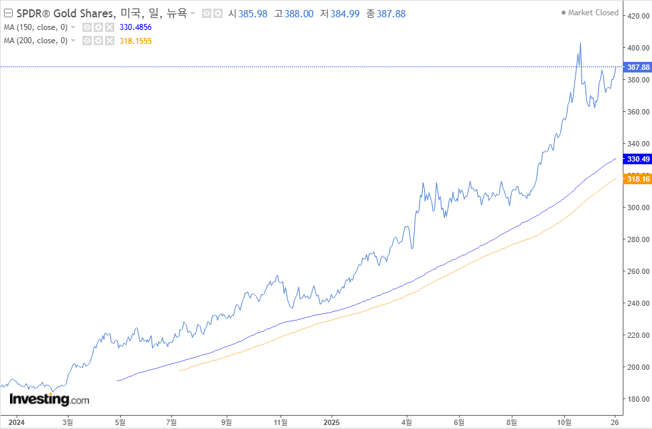The image size is (652, 429).
Task: Click the orange 318.16 MA price tag
Action: [x=637, y=179]
